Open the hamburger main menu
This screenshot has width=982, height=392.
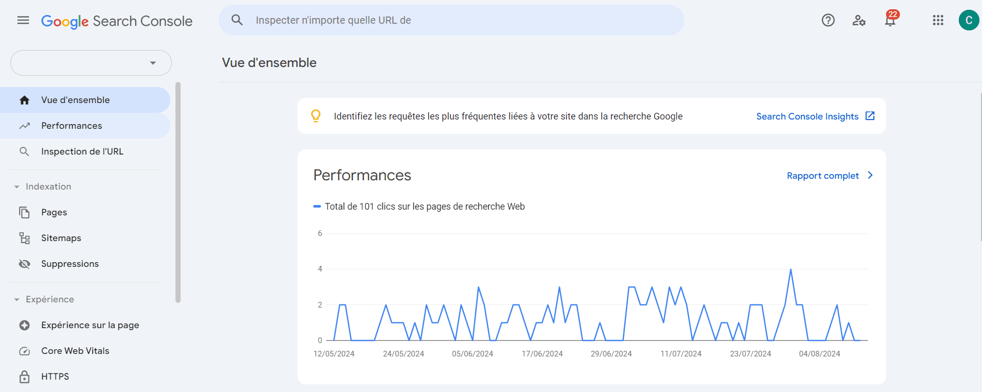(23, 20)
